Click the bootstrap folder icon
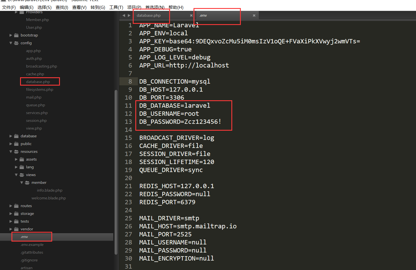This screenshot has height=270, width=416. tap(16, 35)
